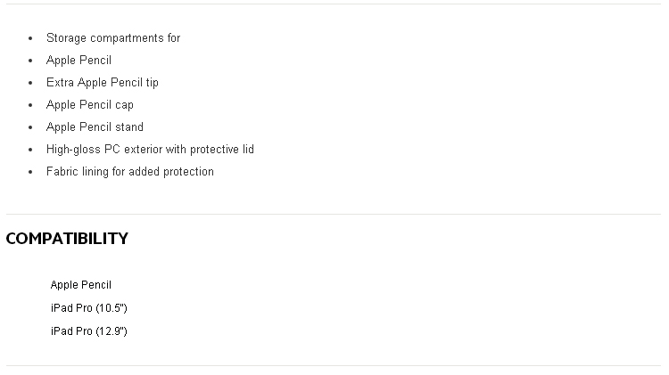Click the divider line above COMPATIBILITY heading
Screen dimensions: 669x375
[334, 214]
